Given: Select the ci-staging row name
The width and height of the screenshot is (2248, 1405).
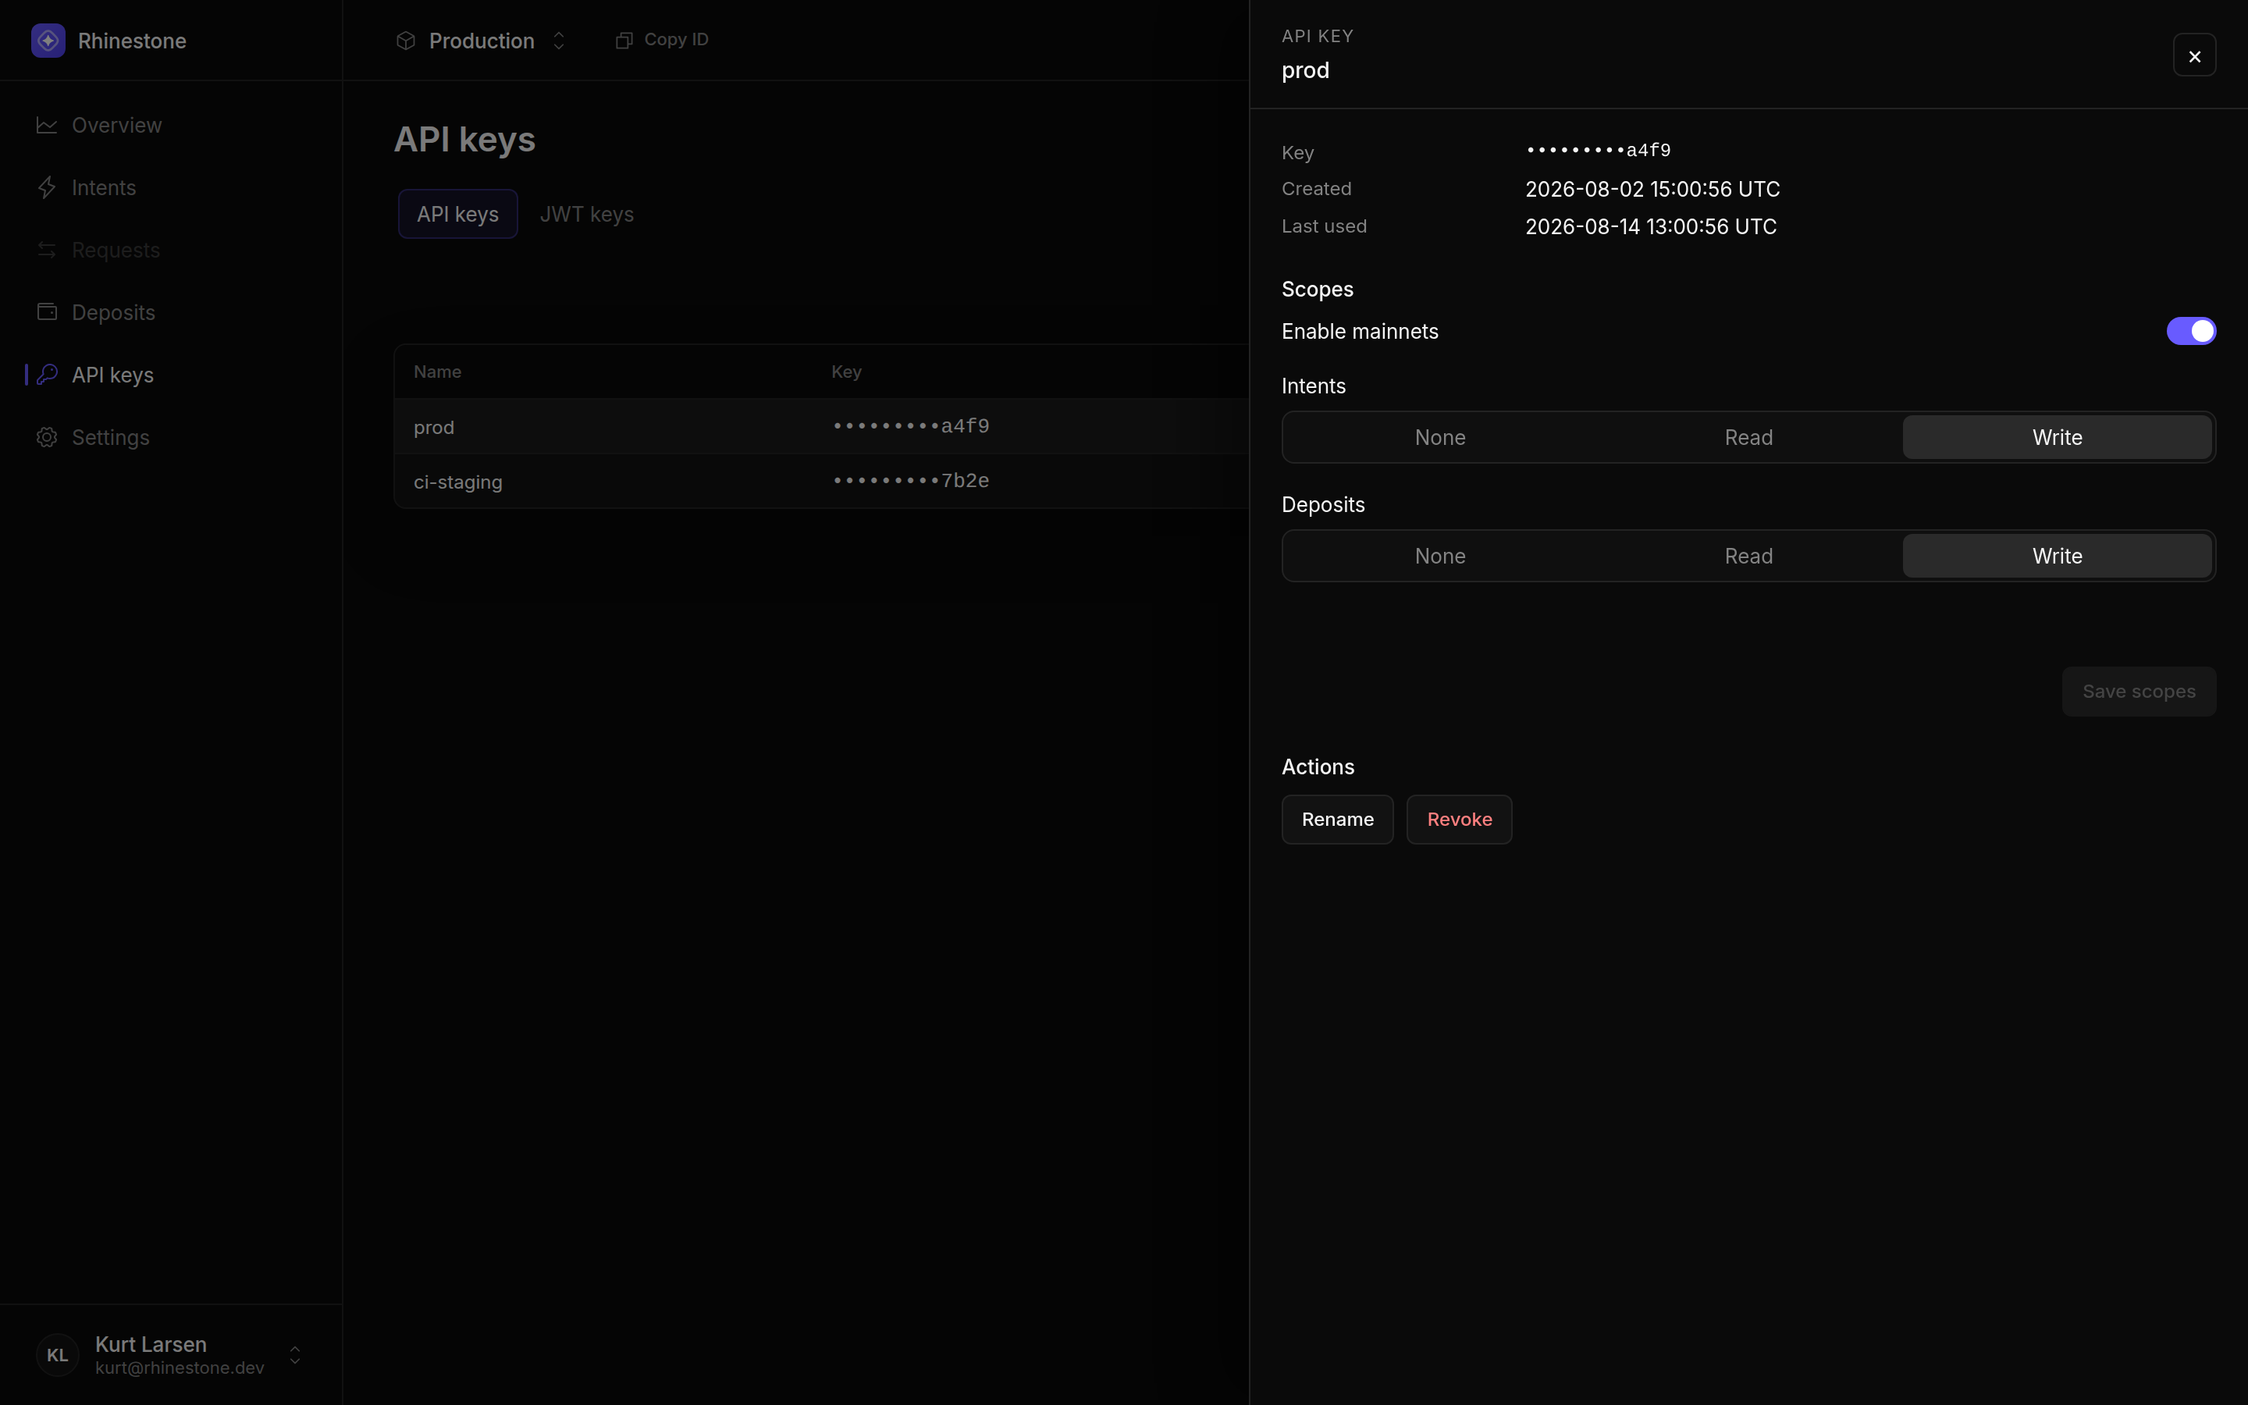Looking at the screenshot, I should (458, 482).
